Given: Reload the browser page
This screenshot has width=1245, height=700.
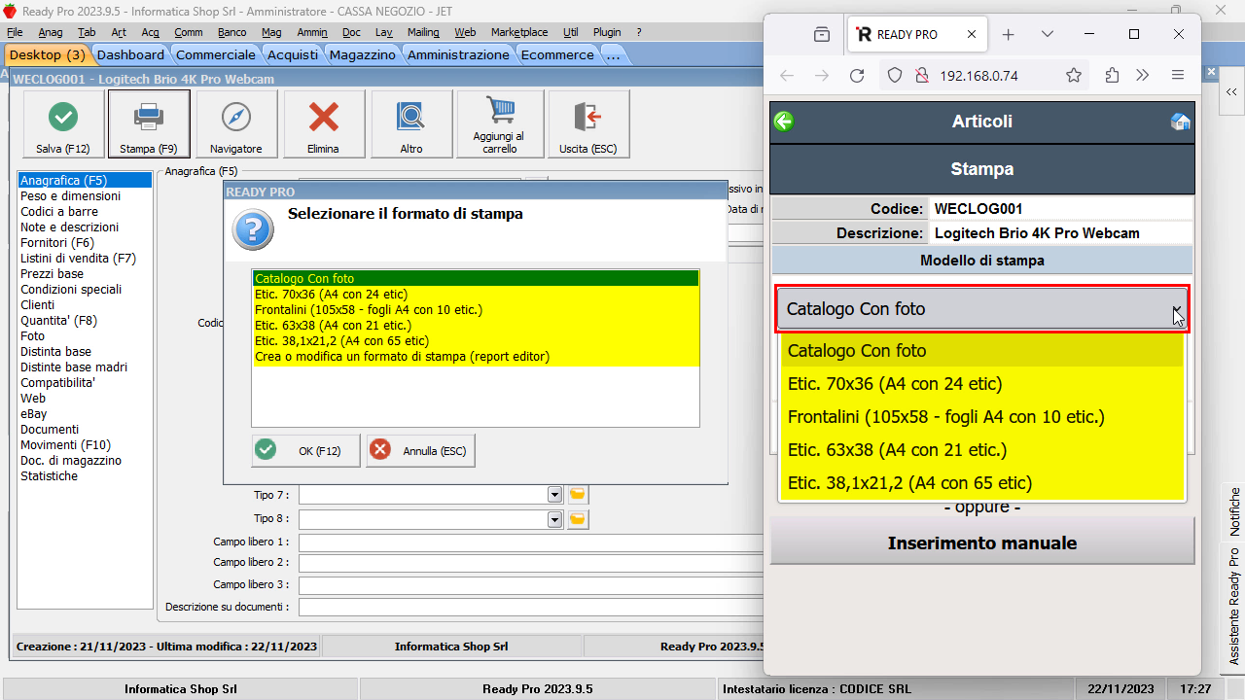Looking at the screenshot, I should (857, 75).
